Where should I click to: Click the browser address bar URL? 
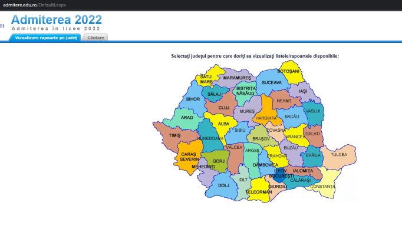click(34, 5)
